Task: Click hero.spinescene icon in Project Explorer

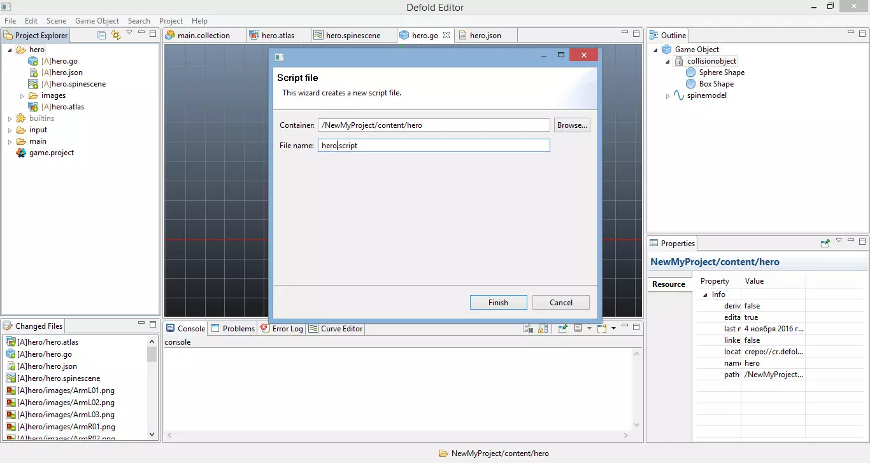Action: [x=33, y=84]
